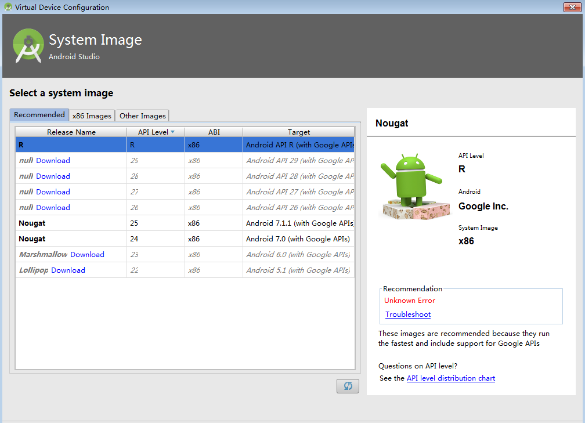Open the API level distribution chart link
This screenshot has width=585, height=423.
[x=451, y=378]
